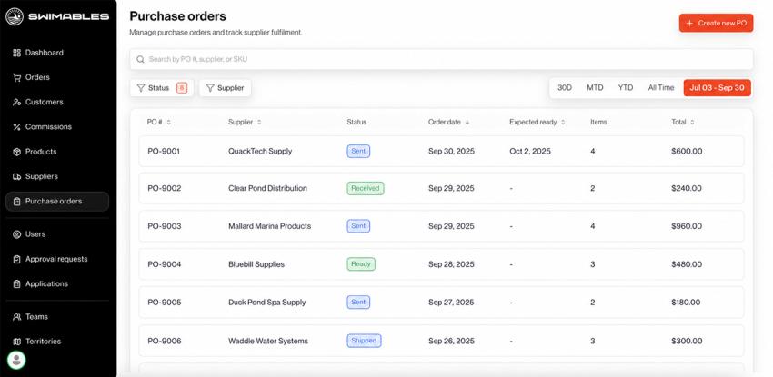Open row PO-9002

[441, 188]
